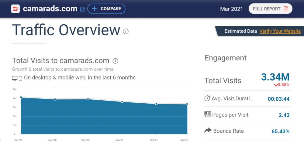The height and width of the screenshot is (145, 304).
Task: Click the Bounce Rate arrow icon
Action: 208,130
